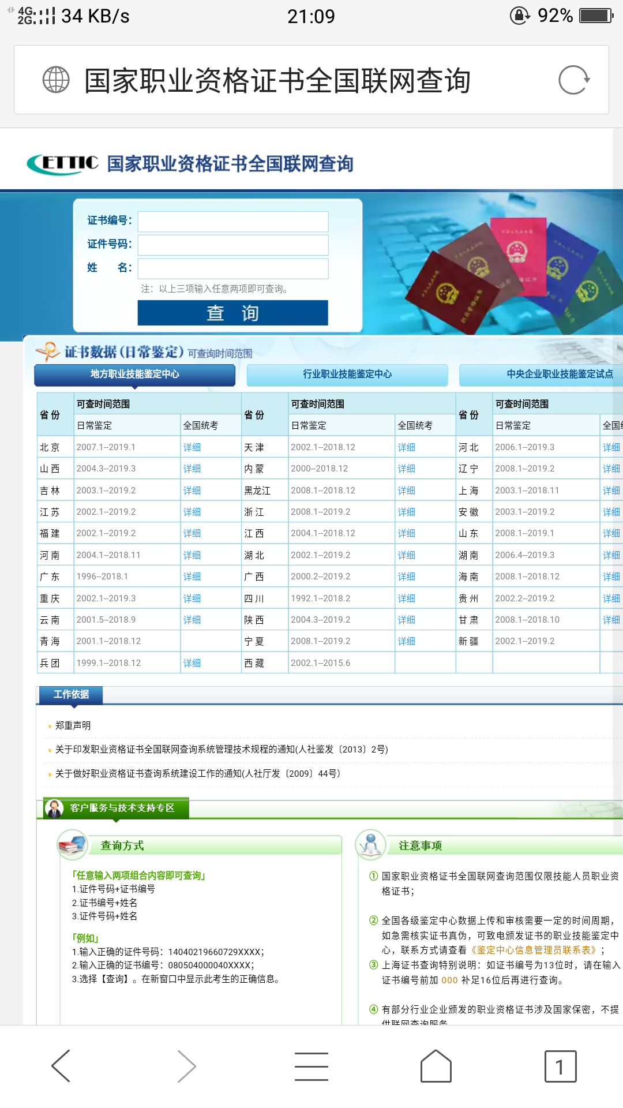
Task: Select 中央企业职业技能鉴定试点 tab
Action: [x=541, y=375]
